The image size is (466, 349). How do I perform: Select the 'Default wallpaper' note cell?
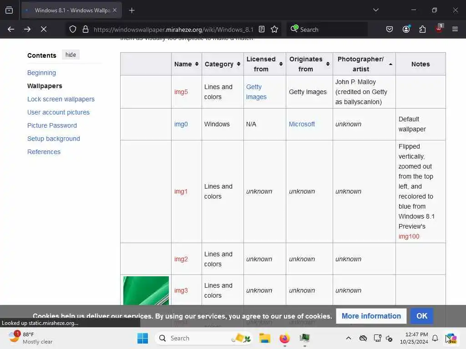click(420, 125)
